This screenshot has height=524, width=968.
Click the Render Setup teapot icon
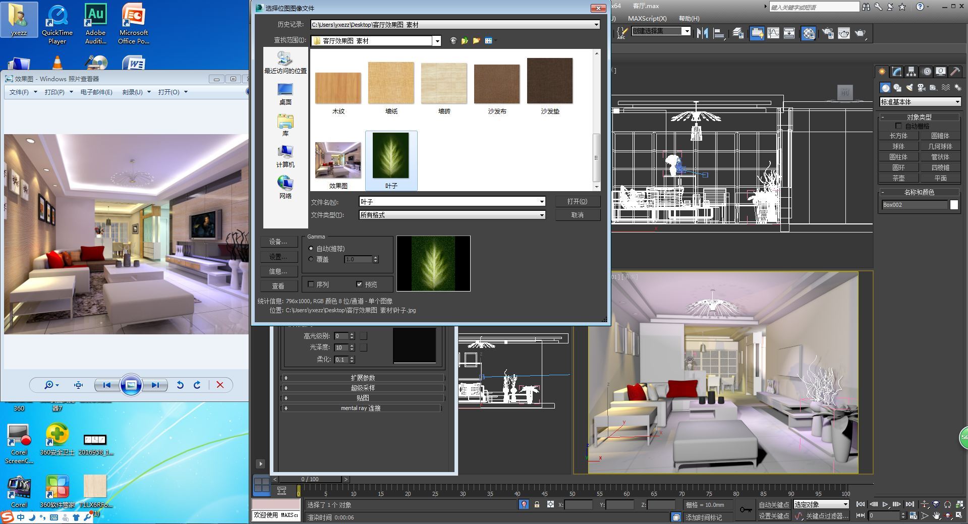(828, 33)
